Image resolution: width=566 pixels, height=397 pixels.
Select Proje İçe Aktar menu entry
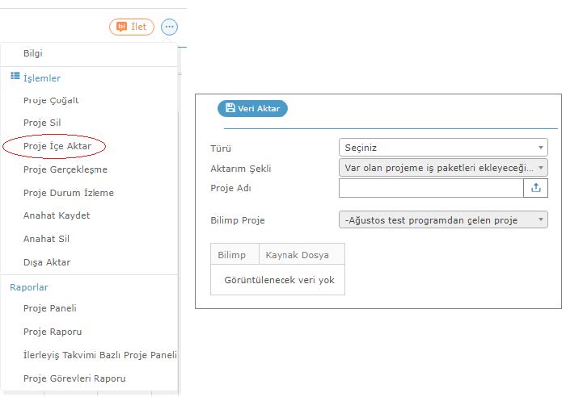[x=57, y=146]
